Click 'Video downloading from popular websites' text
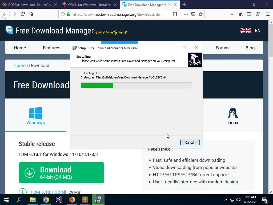Screen dimensions: 273x205 pos(195,167)
